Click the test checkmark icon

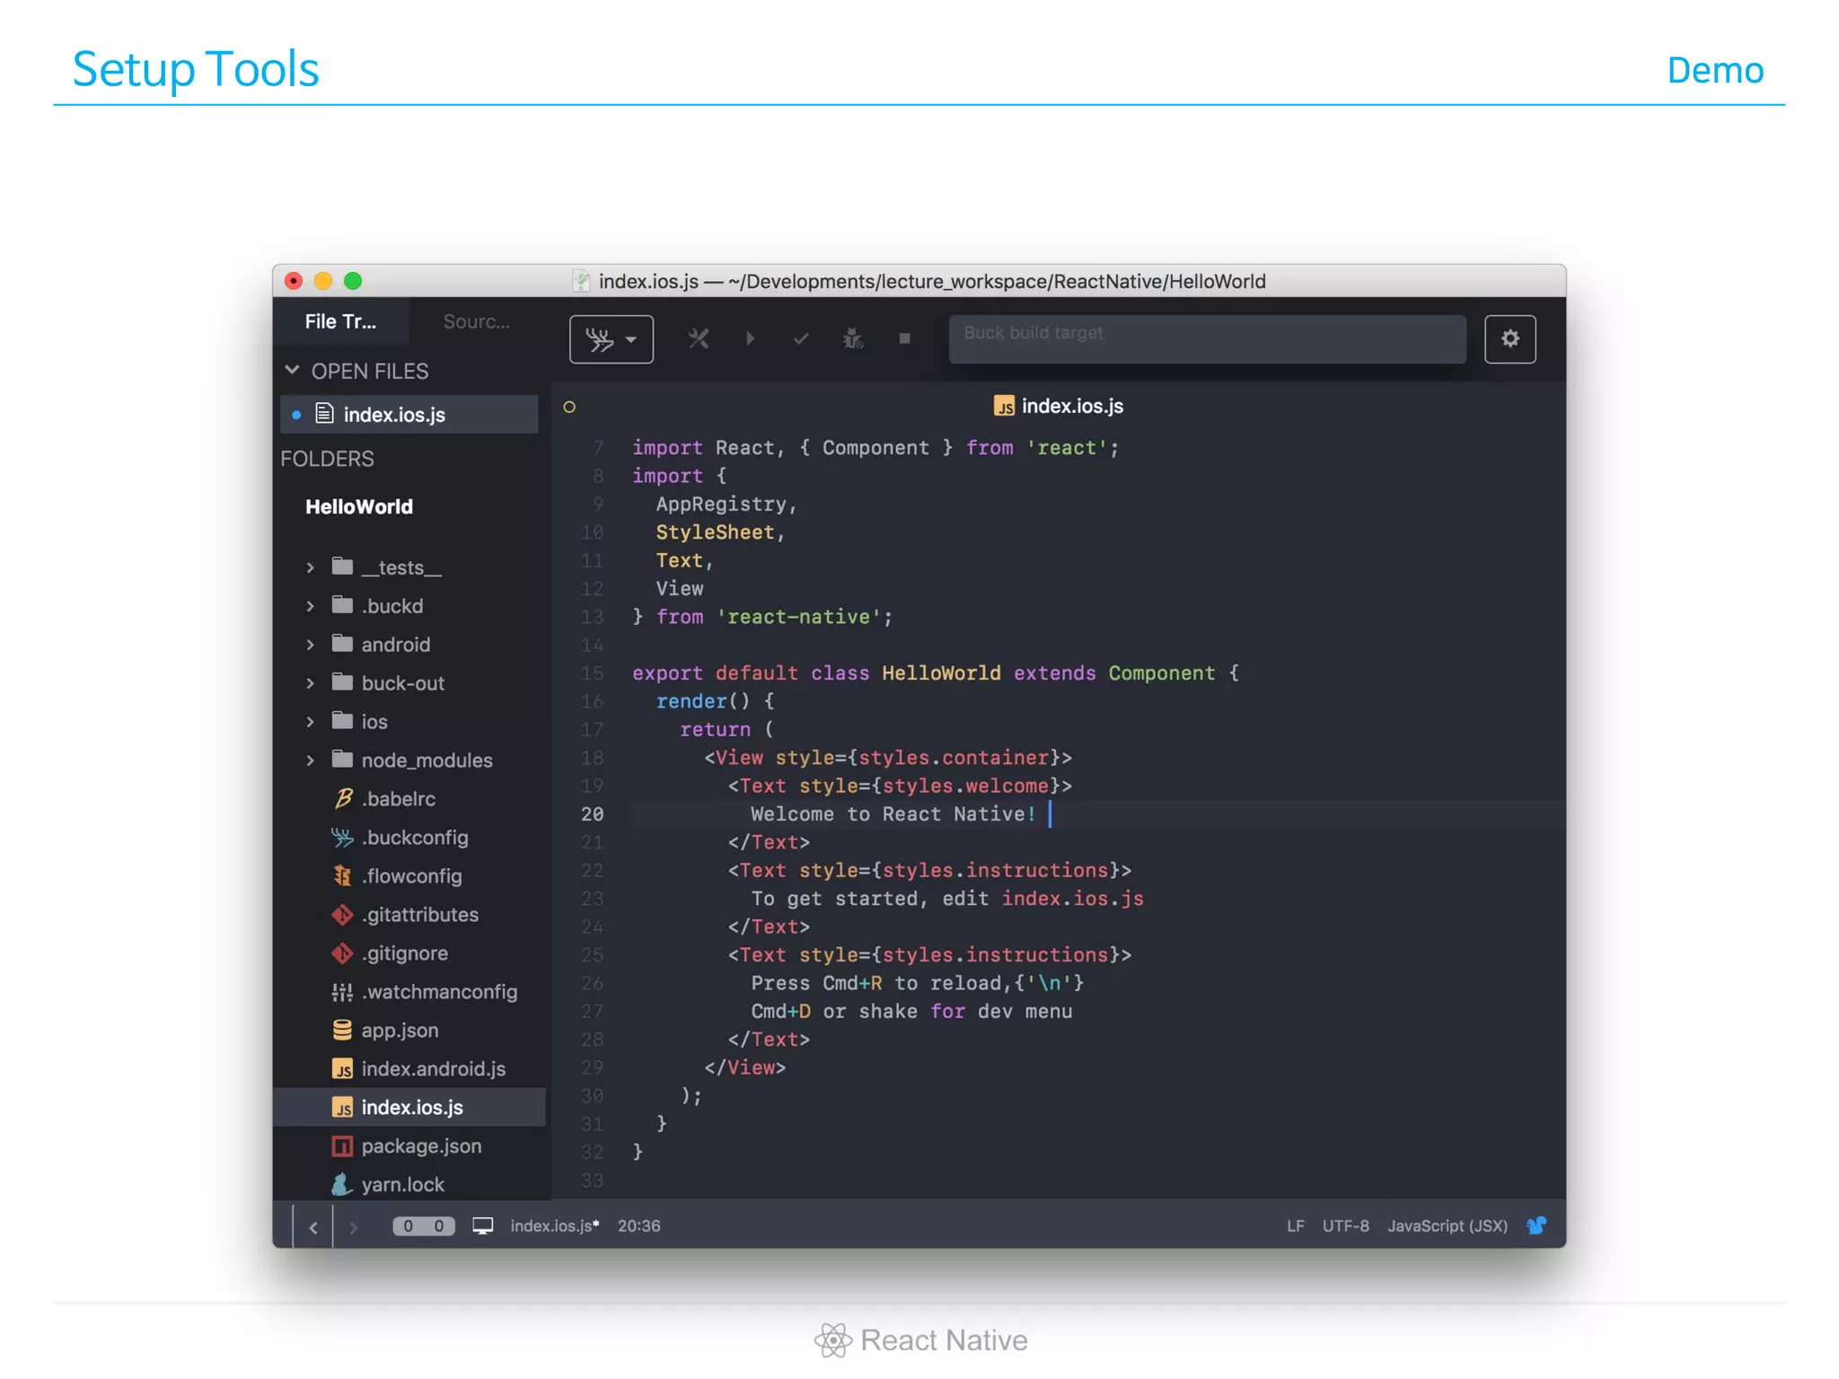801,338
